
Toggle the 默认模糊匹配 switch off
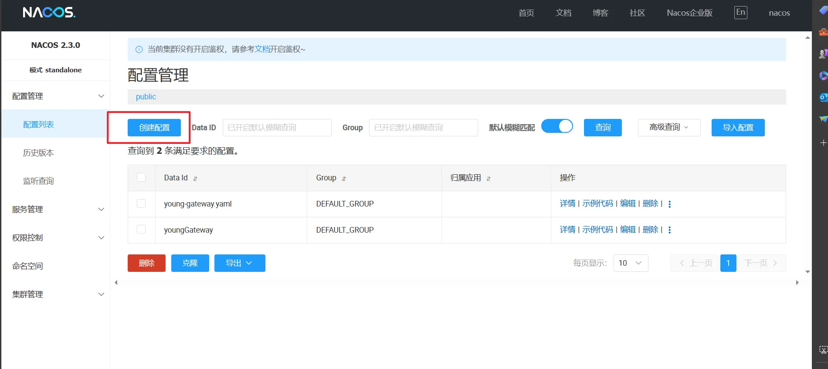(557, 126)
